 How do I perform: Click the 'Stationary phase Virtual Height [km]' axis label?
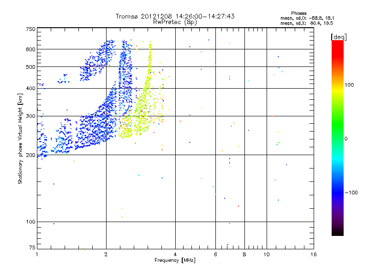coord(20,139)
